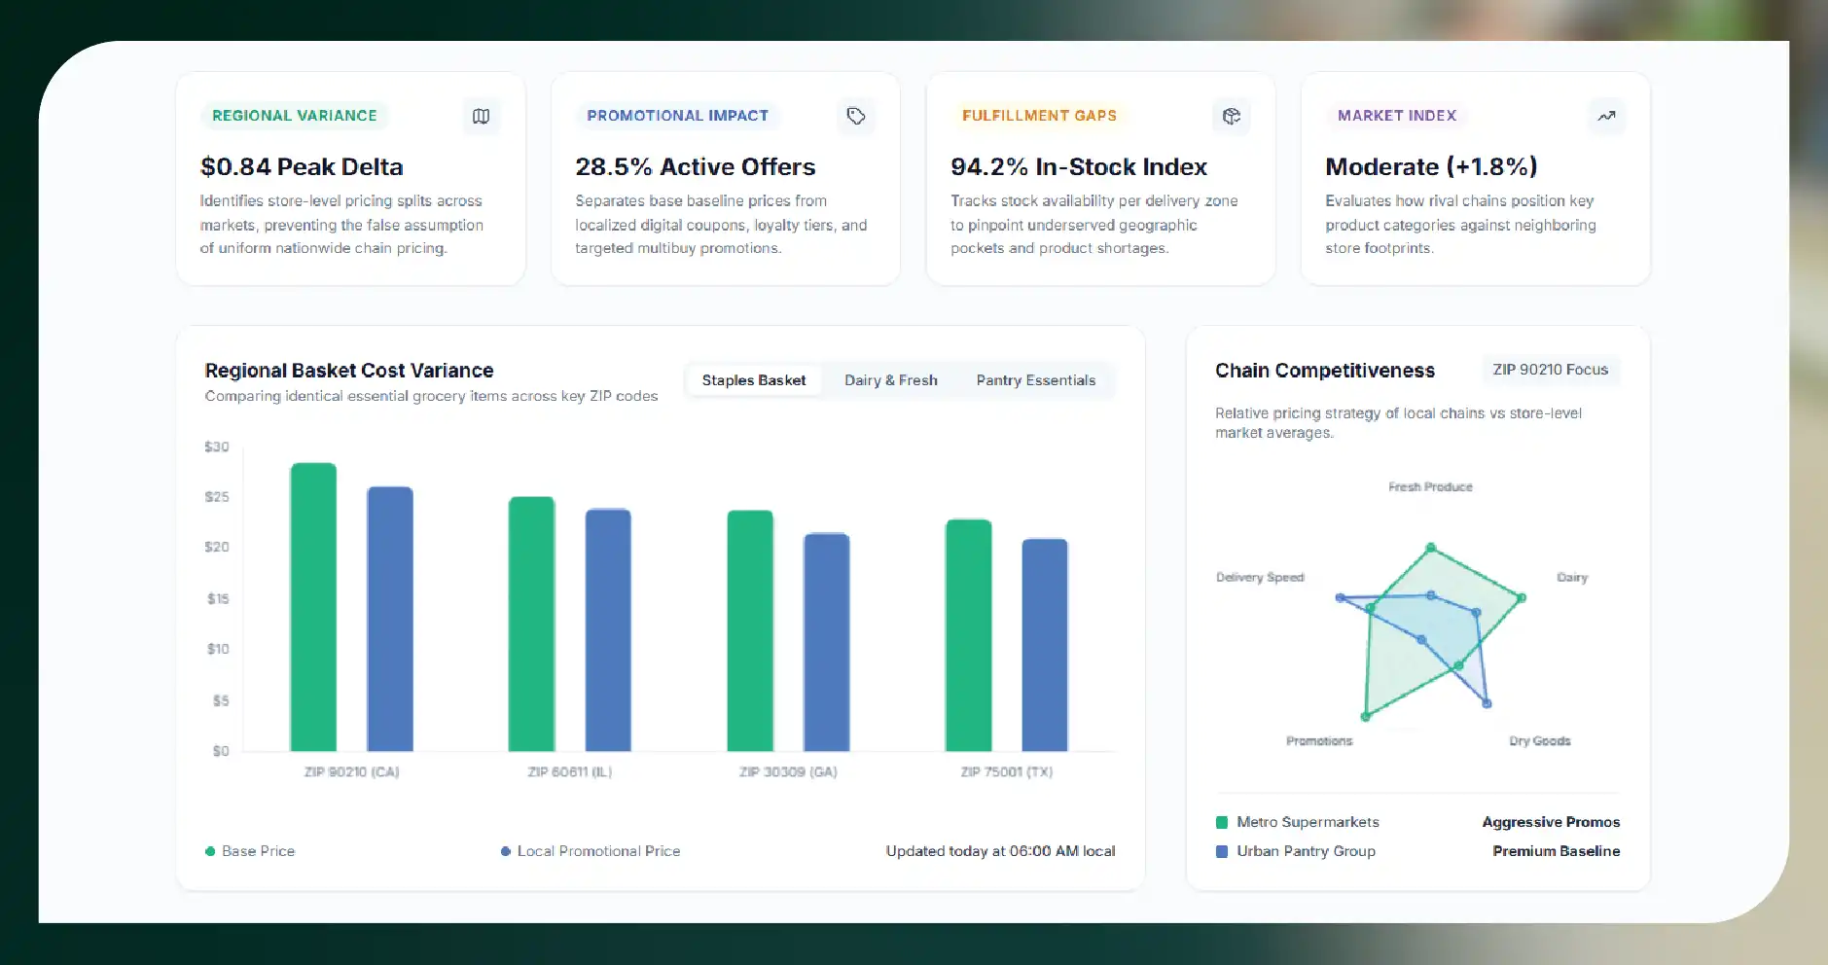Click the FULFILLMENT GAPS label
Image resolution: width=1828 pixels, height=965 pixels.
1039,116
